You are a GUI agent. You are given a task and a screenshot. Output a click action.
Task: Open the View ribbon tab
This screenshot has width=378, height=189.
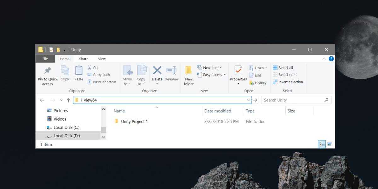(102, 59)
